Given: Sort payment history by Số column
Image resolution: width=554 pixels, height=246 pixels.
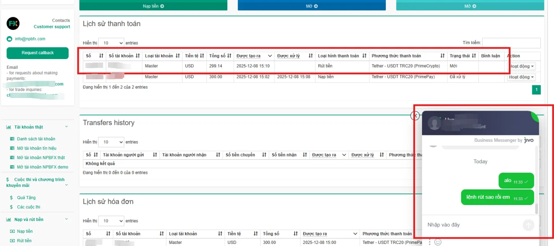Looking at the screenshot, I should 101,56.
